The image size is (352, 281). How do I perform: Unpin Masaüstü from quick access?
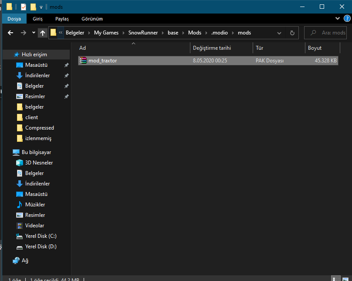66,65
